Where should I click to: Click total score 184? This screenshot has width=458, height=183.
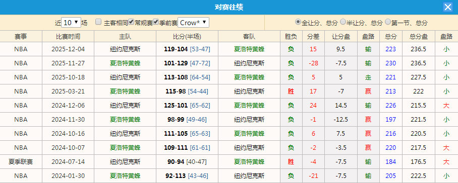(390, 162)
